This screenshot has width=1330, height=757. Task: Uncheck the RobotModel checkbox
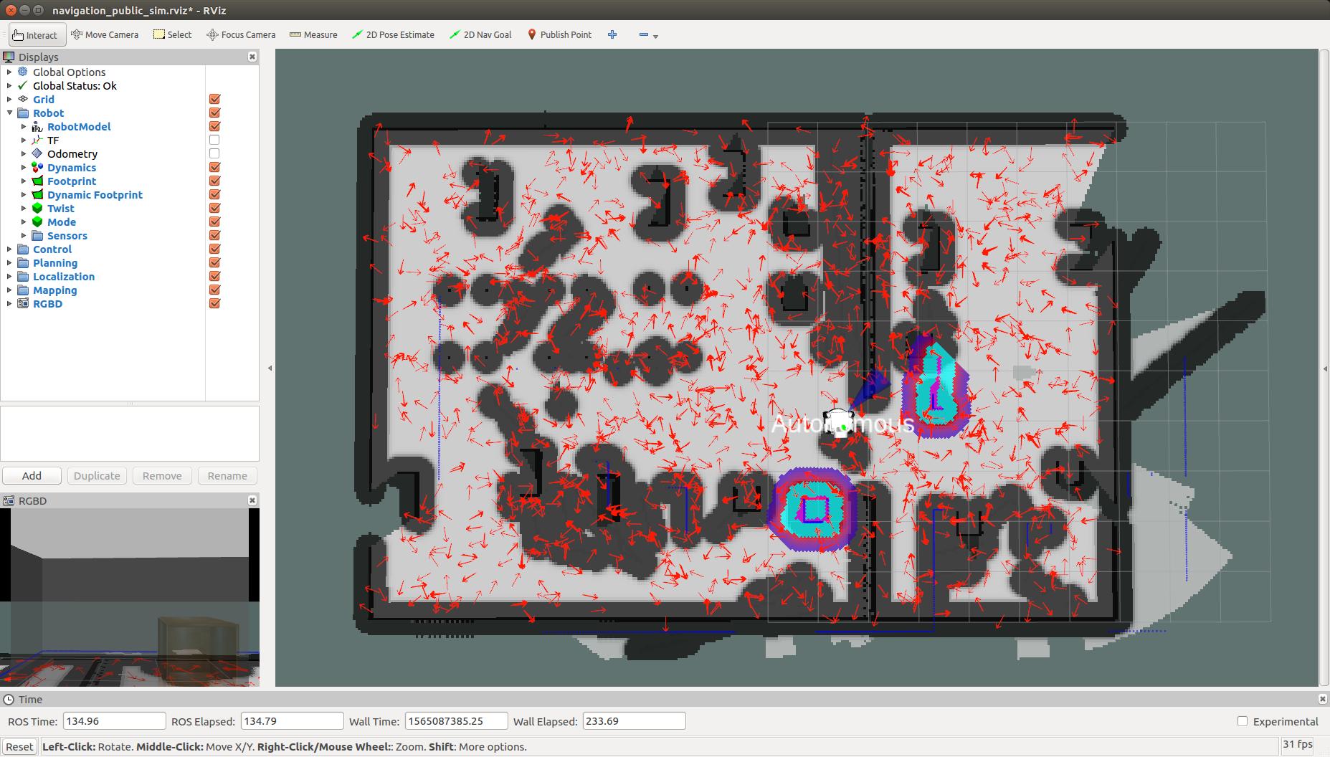tap(214, 126)
